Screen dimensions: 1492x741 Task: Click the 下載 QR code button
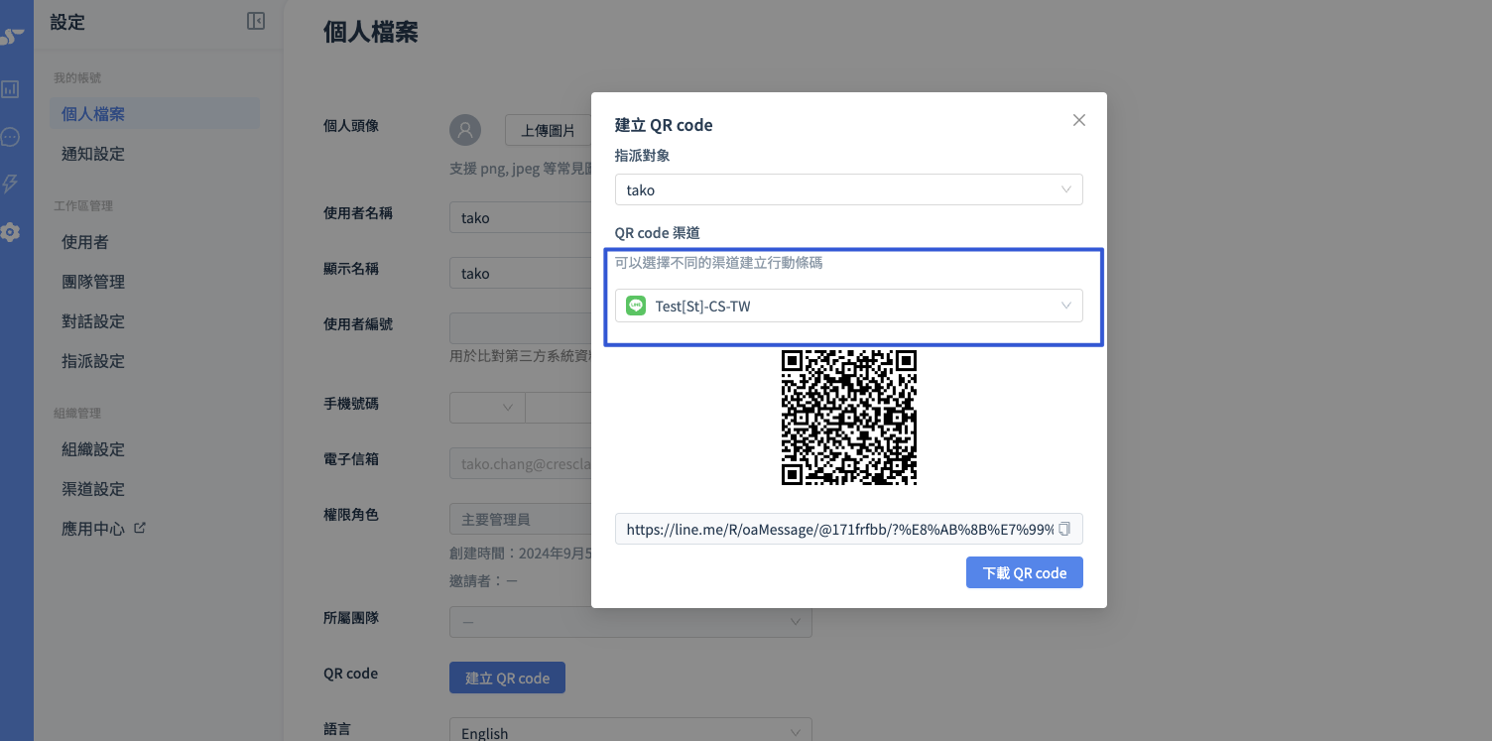1025,572
